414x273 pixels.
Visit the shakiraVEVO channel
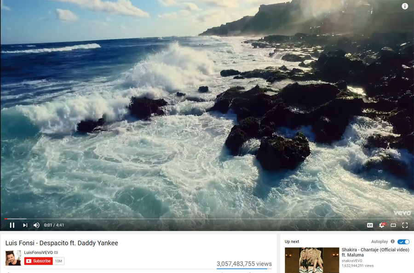pyautogui.click(x=352, y=261)
